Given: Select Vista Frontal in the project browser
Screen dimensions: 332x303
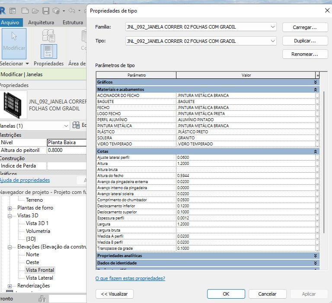Looking at the screenshot, I should 40,270.
